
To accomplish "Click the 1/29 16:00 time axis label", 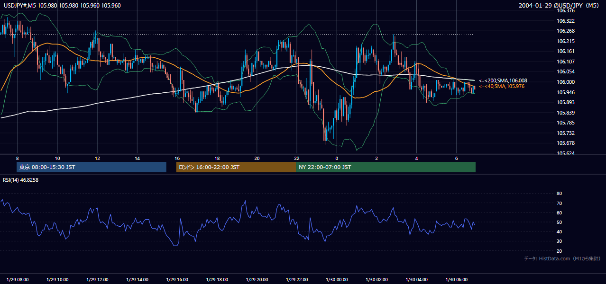I will pos(176,279).
